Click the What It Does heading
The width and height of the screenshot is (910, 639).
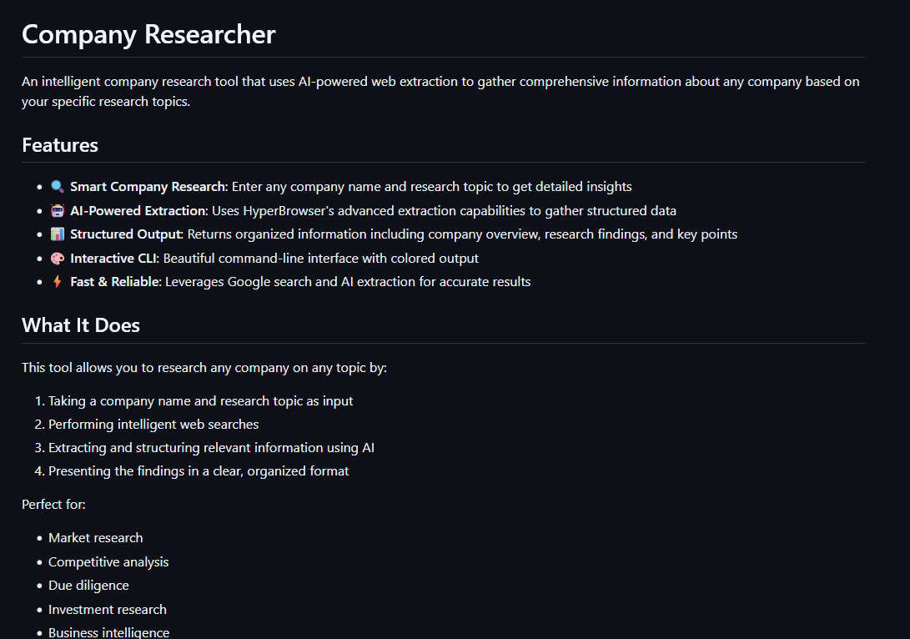point(81,325)
